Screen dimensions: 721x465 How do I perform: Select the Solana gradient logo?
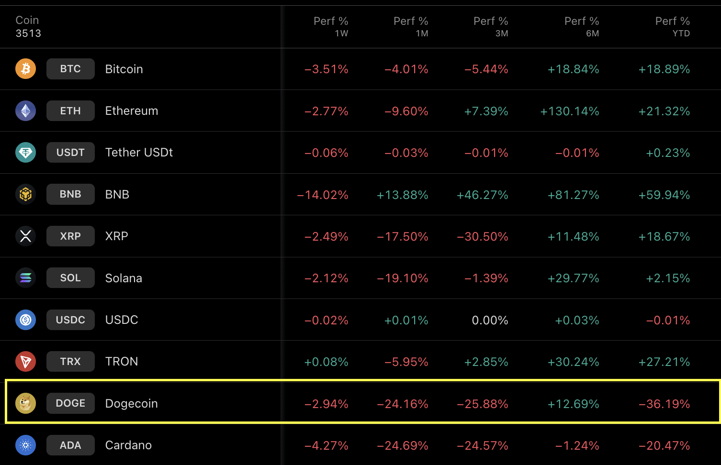pyautogui.click(x=25, y=277)
